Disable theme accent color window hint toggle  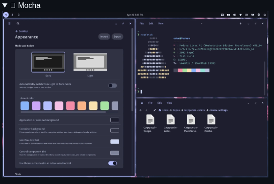point(113,163)
